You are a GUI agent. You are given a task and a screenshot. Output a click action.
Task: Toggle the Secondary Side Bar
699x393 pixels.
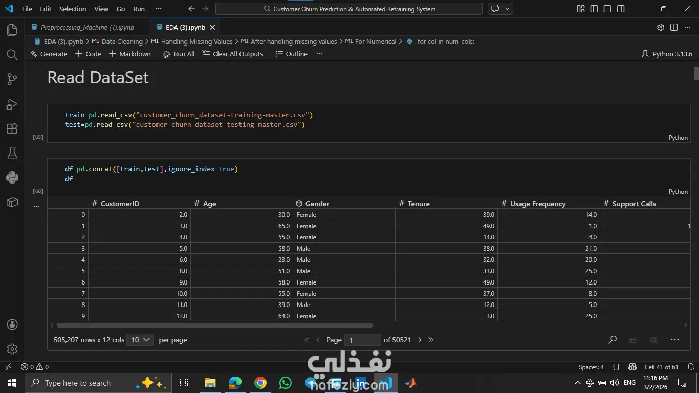coord(621,9)
